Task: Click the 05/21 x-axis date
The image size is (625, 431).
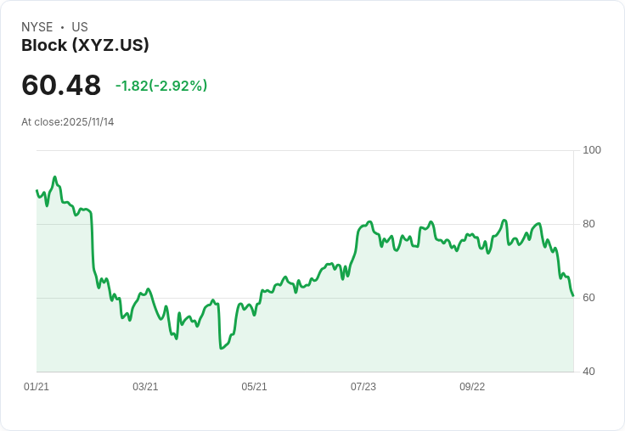Action: click(254, 387)
